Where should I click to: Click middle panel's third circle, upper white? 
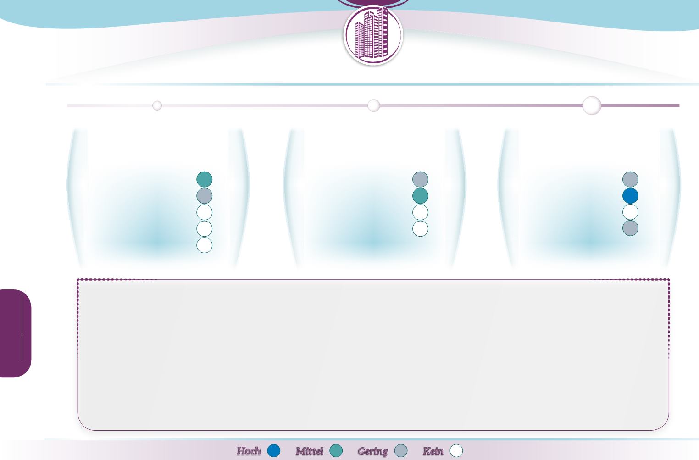[421, 212]
